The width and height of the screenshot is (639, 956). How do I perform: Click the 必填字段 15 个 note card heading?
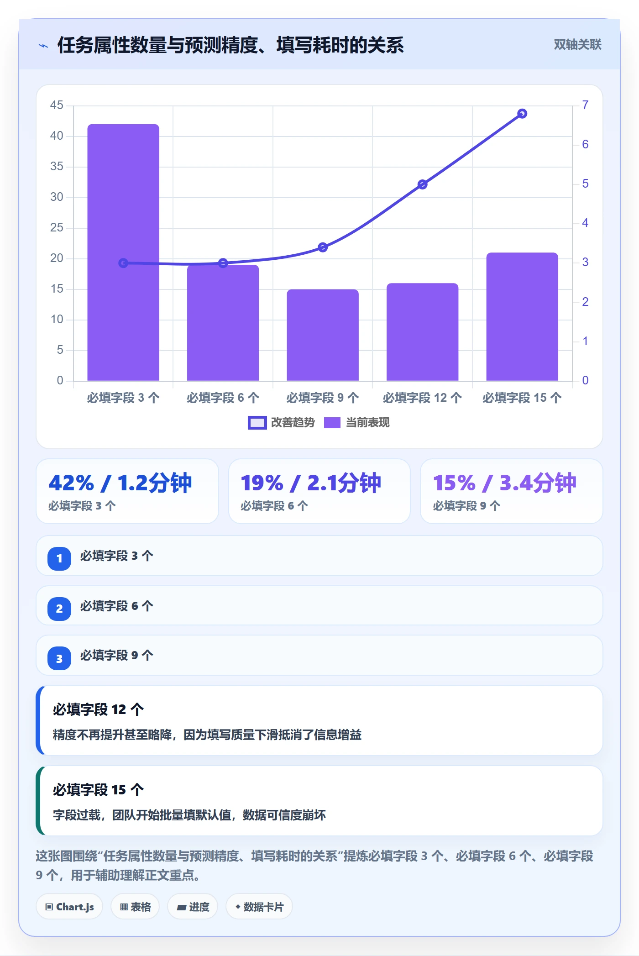click(x=98, y=790)
